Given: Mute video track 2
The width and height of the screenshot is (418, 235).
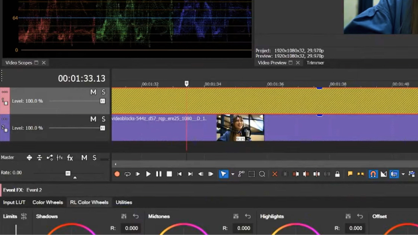Looking at the screenshot, I should point(93,119).
